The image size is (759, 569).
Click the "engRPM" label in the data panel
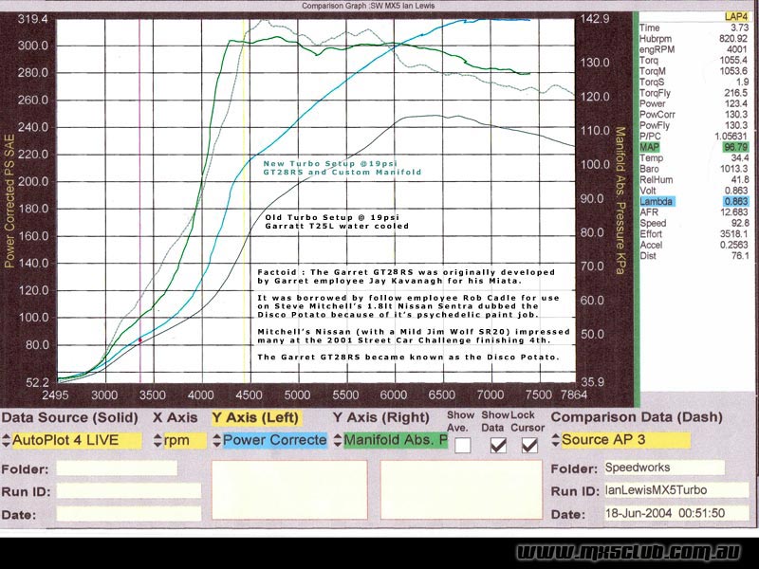point(657,49)
